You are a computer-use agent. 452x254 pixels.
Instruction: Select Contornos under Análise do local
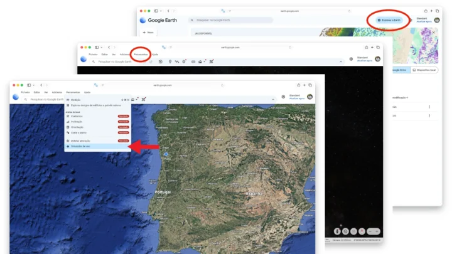(97, 117)
